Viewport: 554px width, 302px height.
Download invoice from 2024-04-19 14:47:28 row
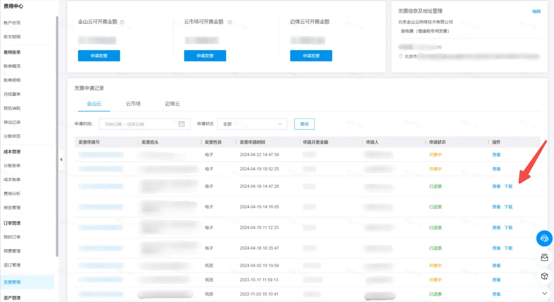point(508,186)
